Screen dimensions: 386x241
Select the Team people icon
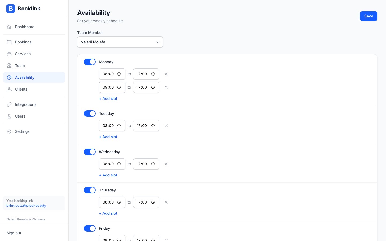point(9,66)
